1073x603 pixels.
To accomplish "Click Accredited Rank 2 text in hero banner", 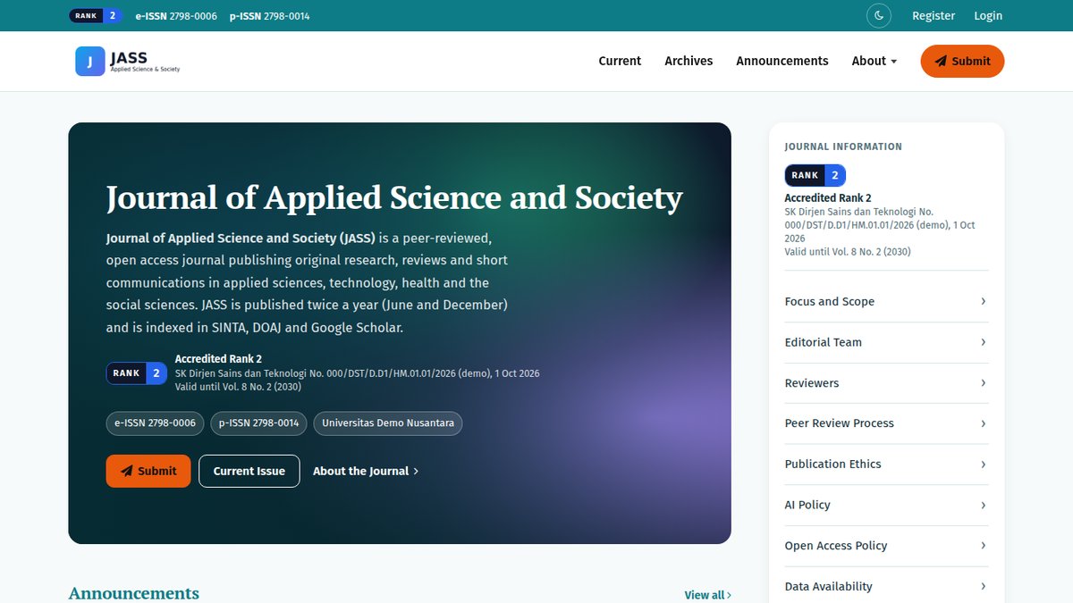I will [218, 359].
